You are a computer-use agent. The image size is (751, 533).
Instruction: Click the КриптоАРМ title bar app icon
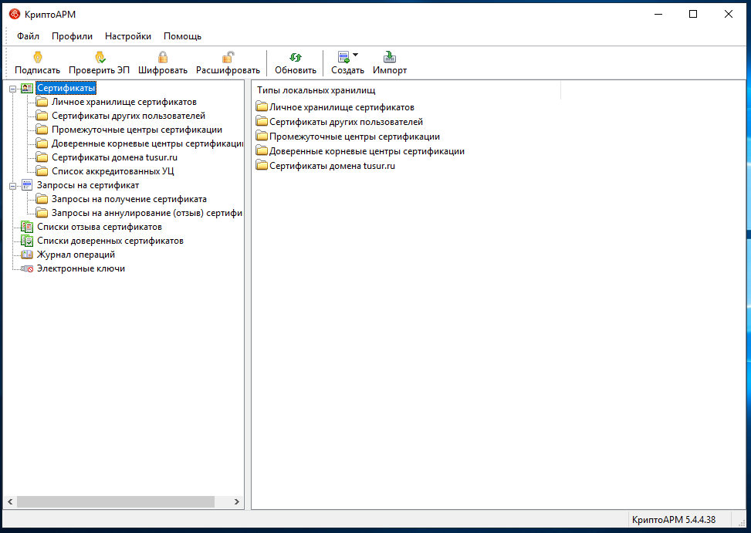point(15,15)
